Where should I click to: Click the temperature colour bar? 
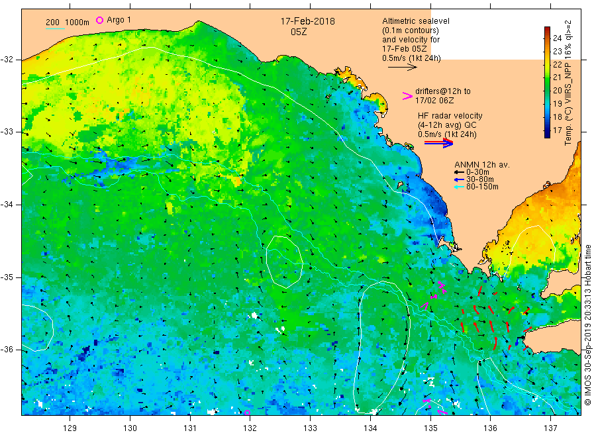(x=547, y=83)
